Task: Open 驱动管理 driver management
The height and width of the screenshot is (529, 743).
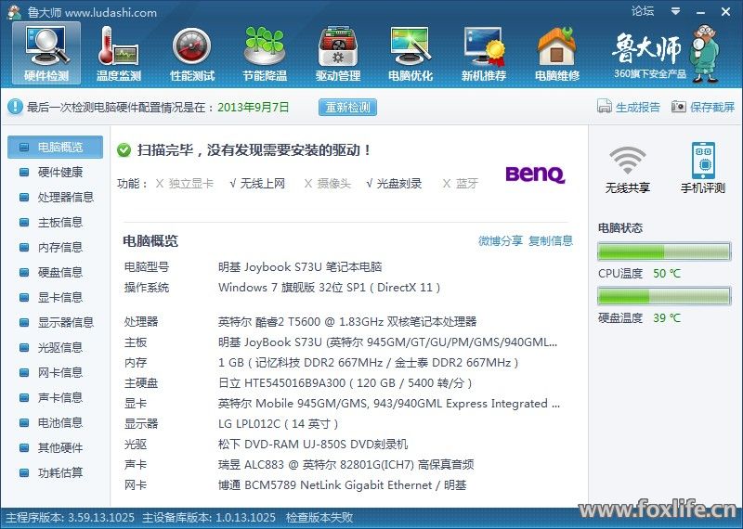Action: pyautogui.click(x=338, y=53)
